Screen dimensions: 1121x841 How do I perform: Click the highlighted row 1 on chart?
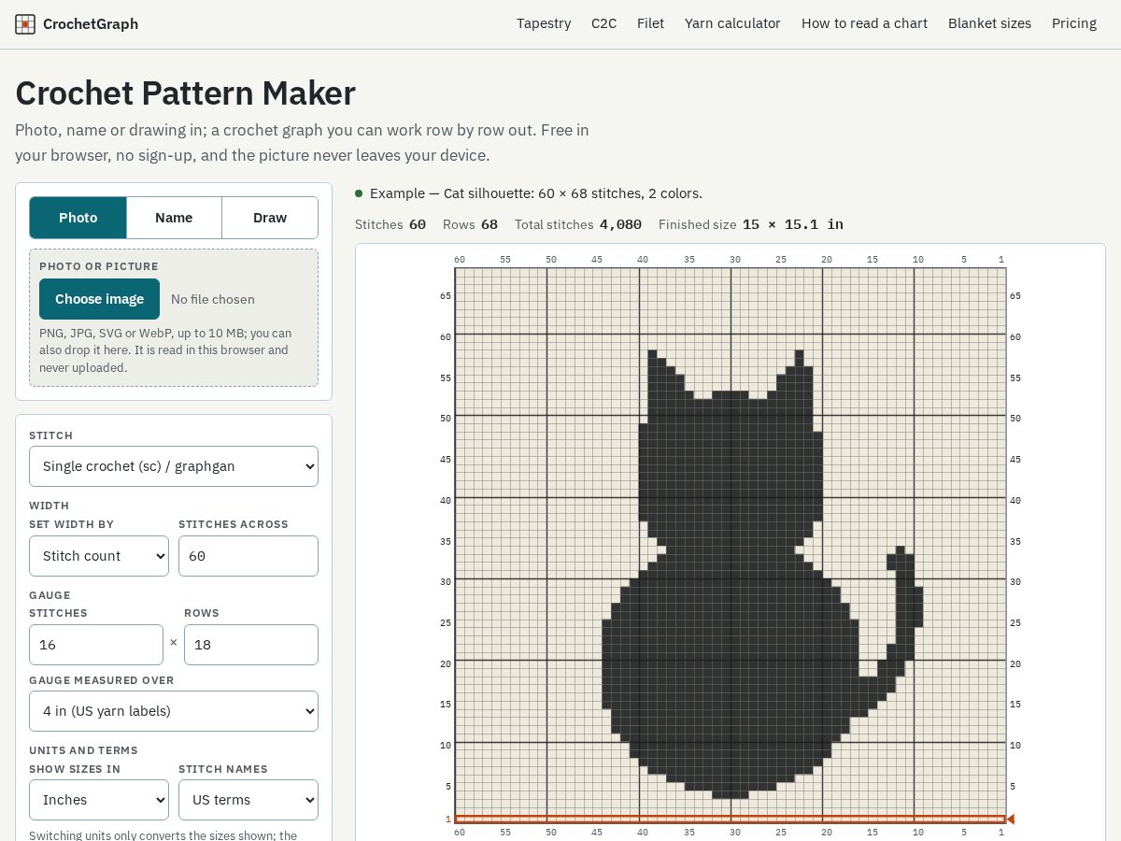coord(731,820)
